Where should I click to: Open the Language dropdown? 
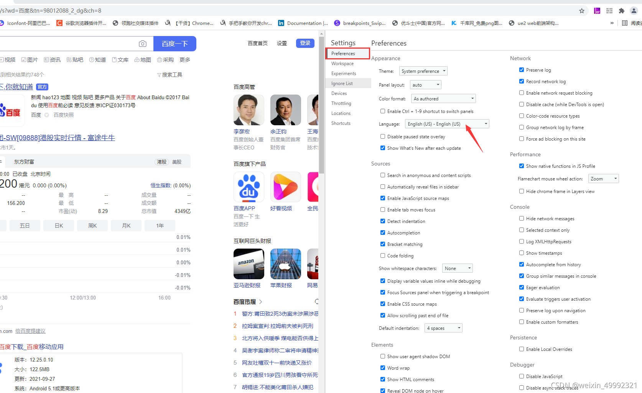point(447,124)
